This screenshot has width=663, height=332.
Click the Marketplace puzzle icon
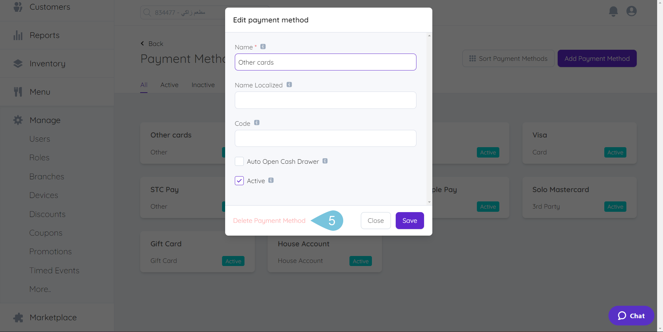click(x=18, y=317)
